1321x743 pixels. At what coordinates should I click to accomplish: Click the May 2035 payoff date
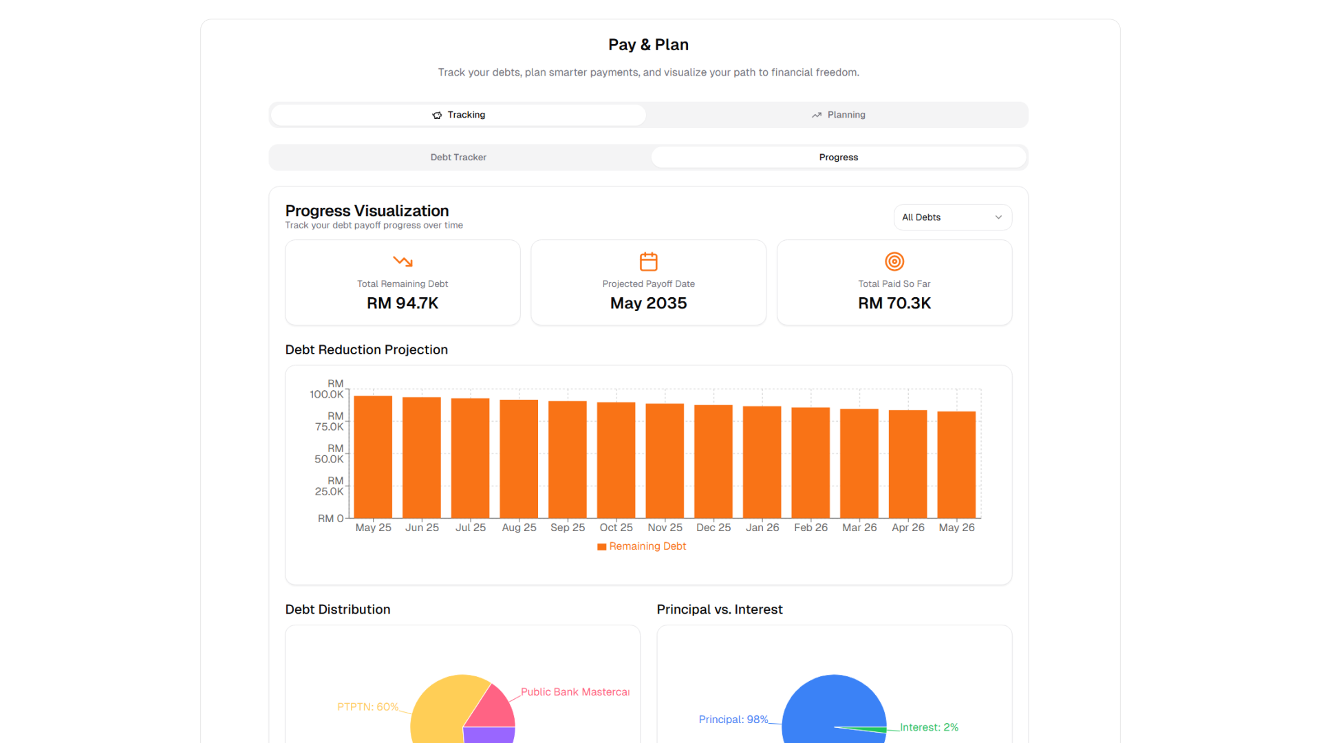click(648, 303)
